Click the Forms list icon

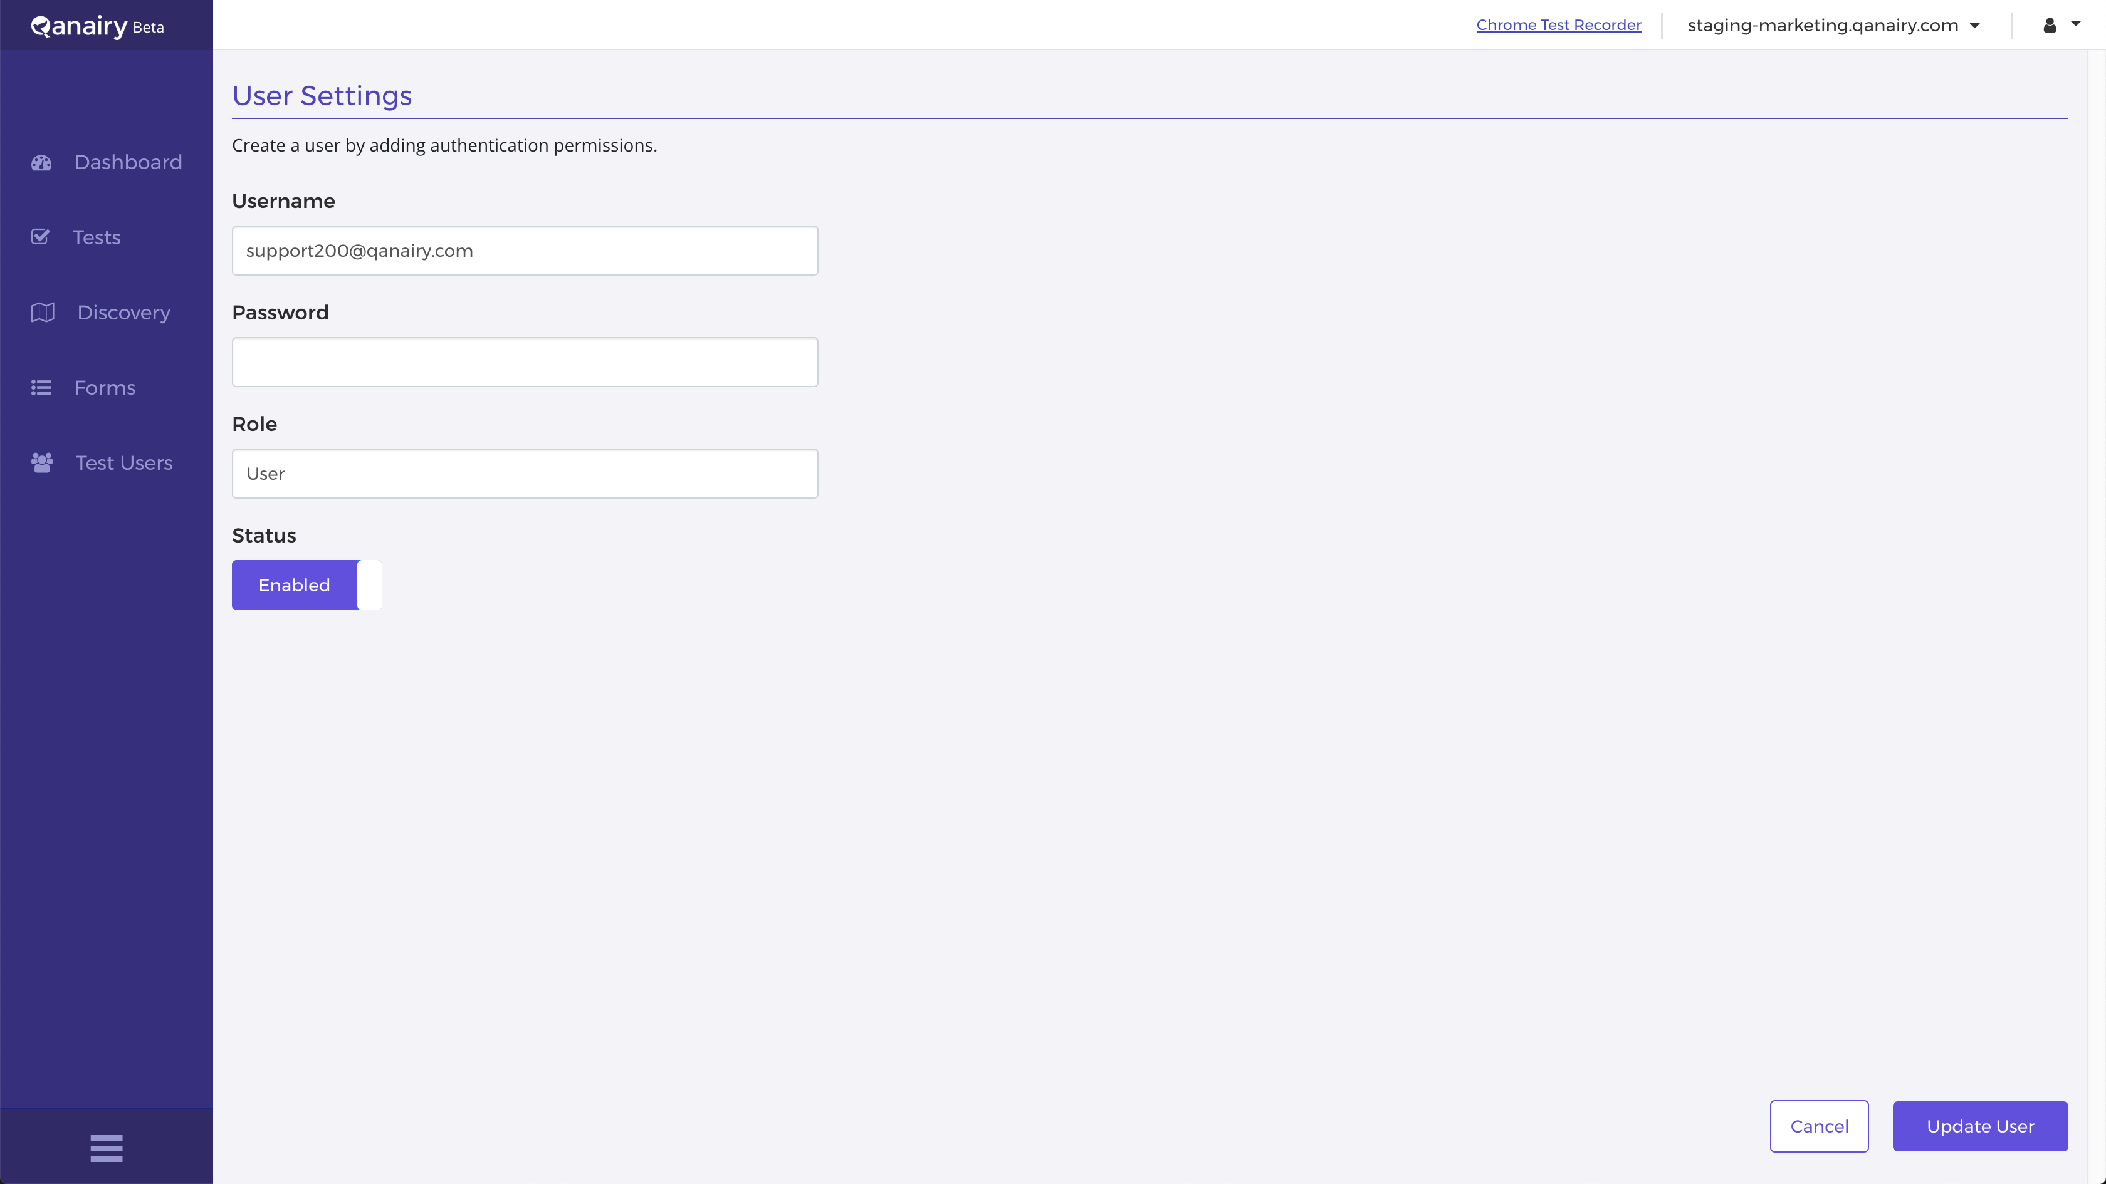[x=42, y=387]
